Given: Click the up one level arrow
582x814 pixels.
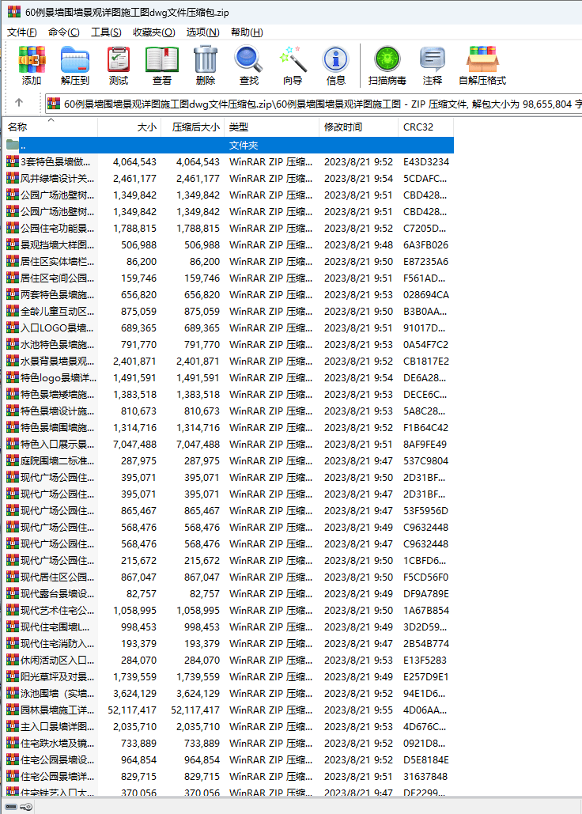Looking at the screenshot, I should point(19,103).
